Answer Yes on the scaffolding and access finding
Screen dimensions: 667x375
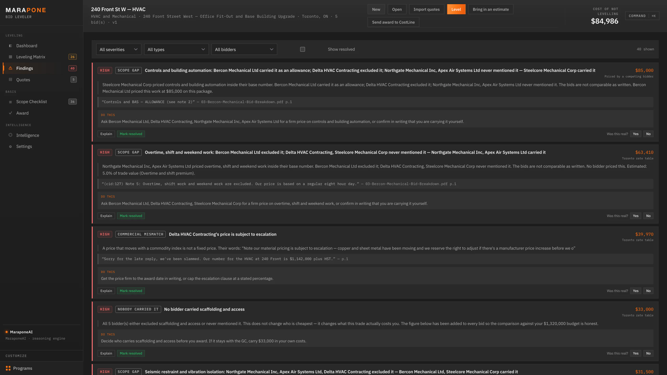point(635,353)
